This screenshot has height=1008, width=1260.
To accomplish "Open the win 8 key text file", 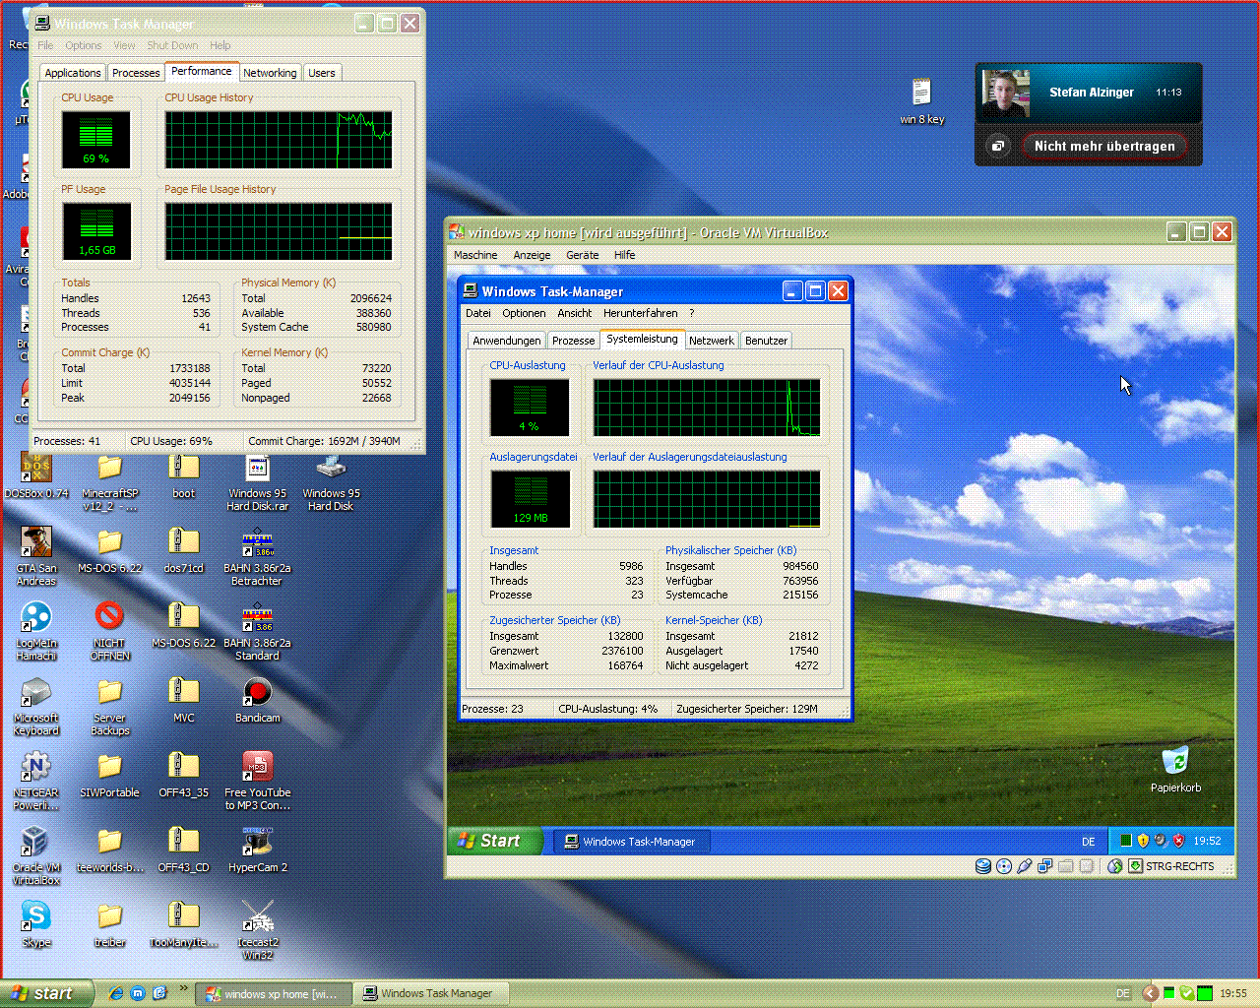I will [921, 93].
